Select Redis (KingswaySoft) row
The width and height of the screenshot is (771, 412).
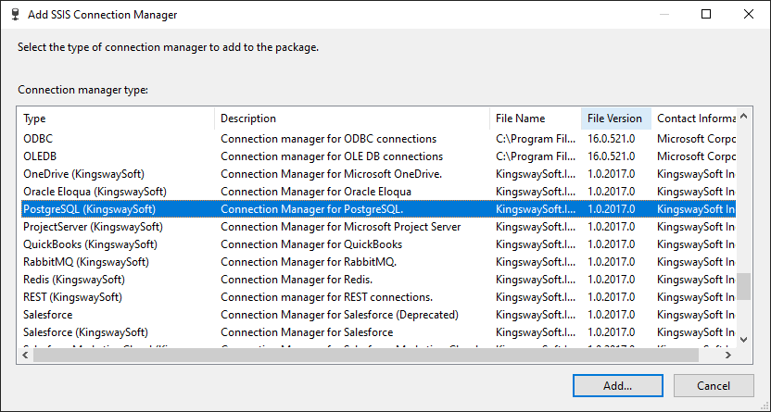coord(379,280)
